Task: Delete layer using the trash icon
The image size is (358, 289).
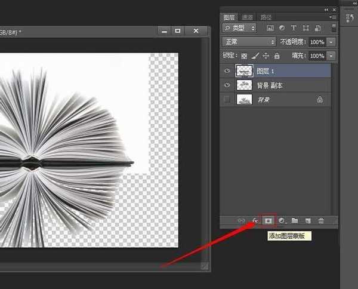Action: pos(321,220)
